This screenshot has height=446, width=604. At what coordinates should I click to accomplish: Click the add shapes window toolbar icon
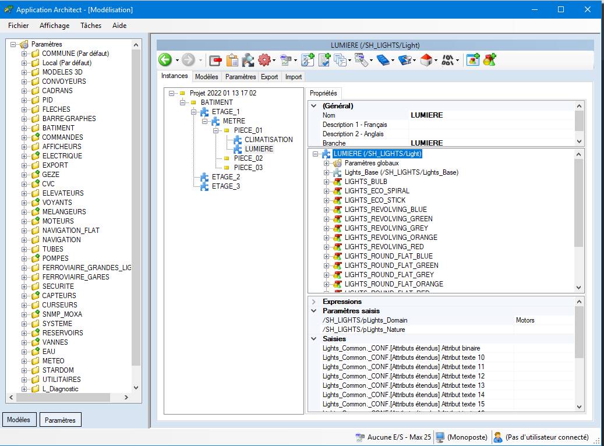coord(473,60)
